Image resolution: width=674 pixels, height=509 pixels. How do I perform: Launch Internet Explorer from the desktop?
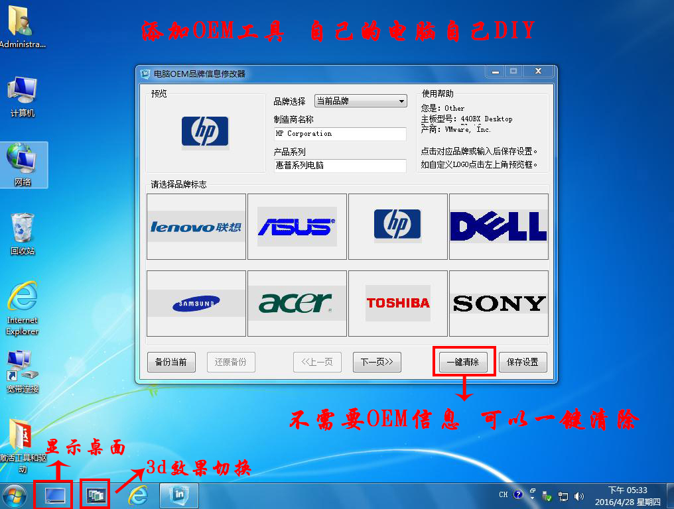point(23,308)
